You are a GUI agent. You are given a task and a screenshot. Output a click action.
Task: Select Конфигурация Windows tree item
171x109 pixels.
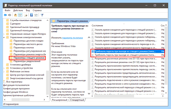[x=16, y=92]
